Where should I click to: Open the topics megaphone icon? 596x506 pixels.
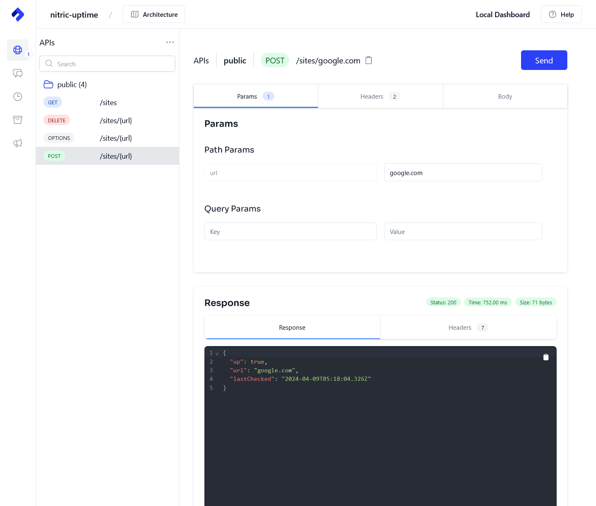click(18, 143)
